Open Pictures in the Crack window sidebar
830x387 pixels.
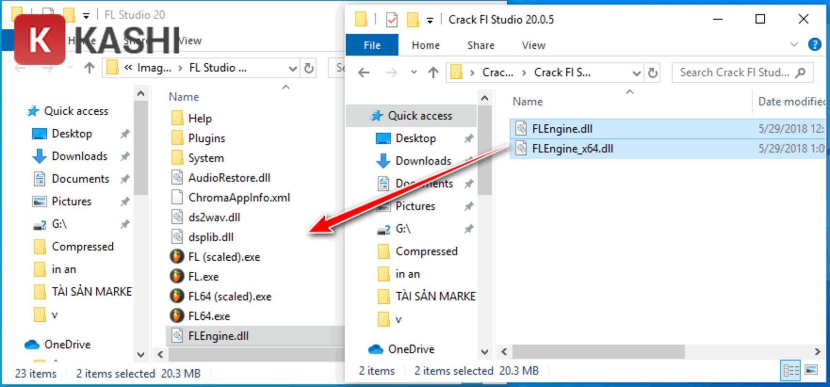(x=415, y=206)
